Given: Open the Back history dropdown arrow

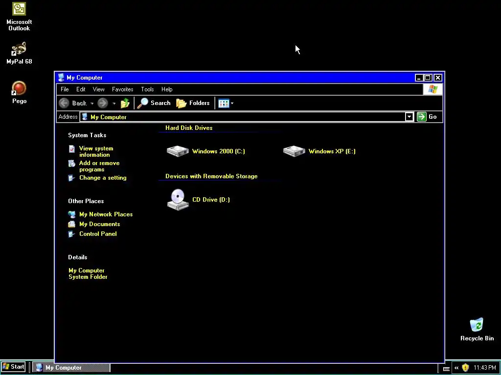Looking at the screenshot, I should tap(92, 104).
